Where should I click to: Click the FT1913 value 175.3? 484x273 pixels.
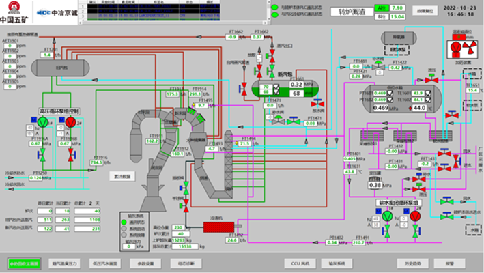coord(172,94)
